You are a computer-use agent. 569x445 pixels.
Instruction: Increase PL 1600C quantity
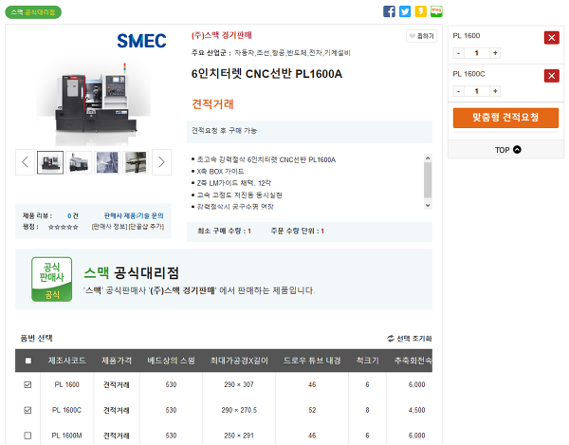[x=495, y=91]
